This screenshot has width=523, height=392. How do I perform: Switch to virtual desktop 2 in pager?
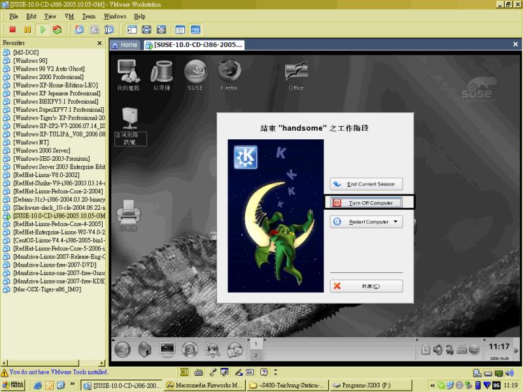click(256, 355)
